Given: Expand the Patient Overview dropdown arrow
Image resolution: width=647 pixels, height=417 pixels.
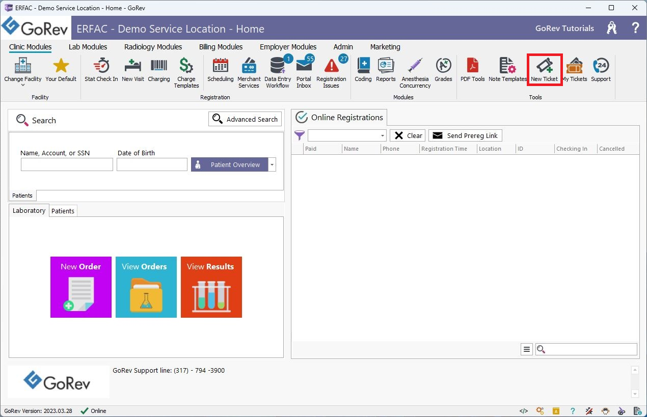Looking at the screenshot, I should [272, 164].
